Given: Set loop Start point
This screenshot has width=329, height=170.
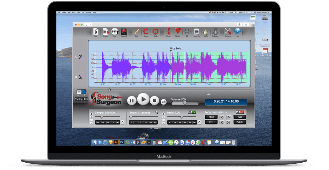Looking at the screenshot, I should pyautogui.click(x=211, y=117).
